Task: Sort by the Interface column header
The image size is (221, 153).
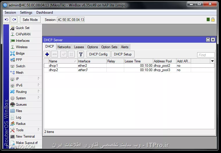Action: point(92,61)
